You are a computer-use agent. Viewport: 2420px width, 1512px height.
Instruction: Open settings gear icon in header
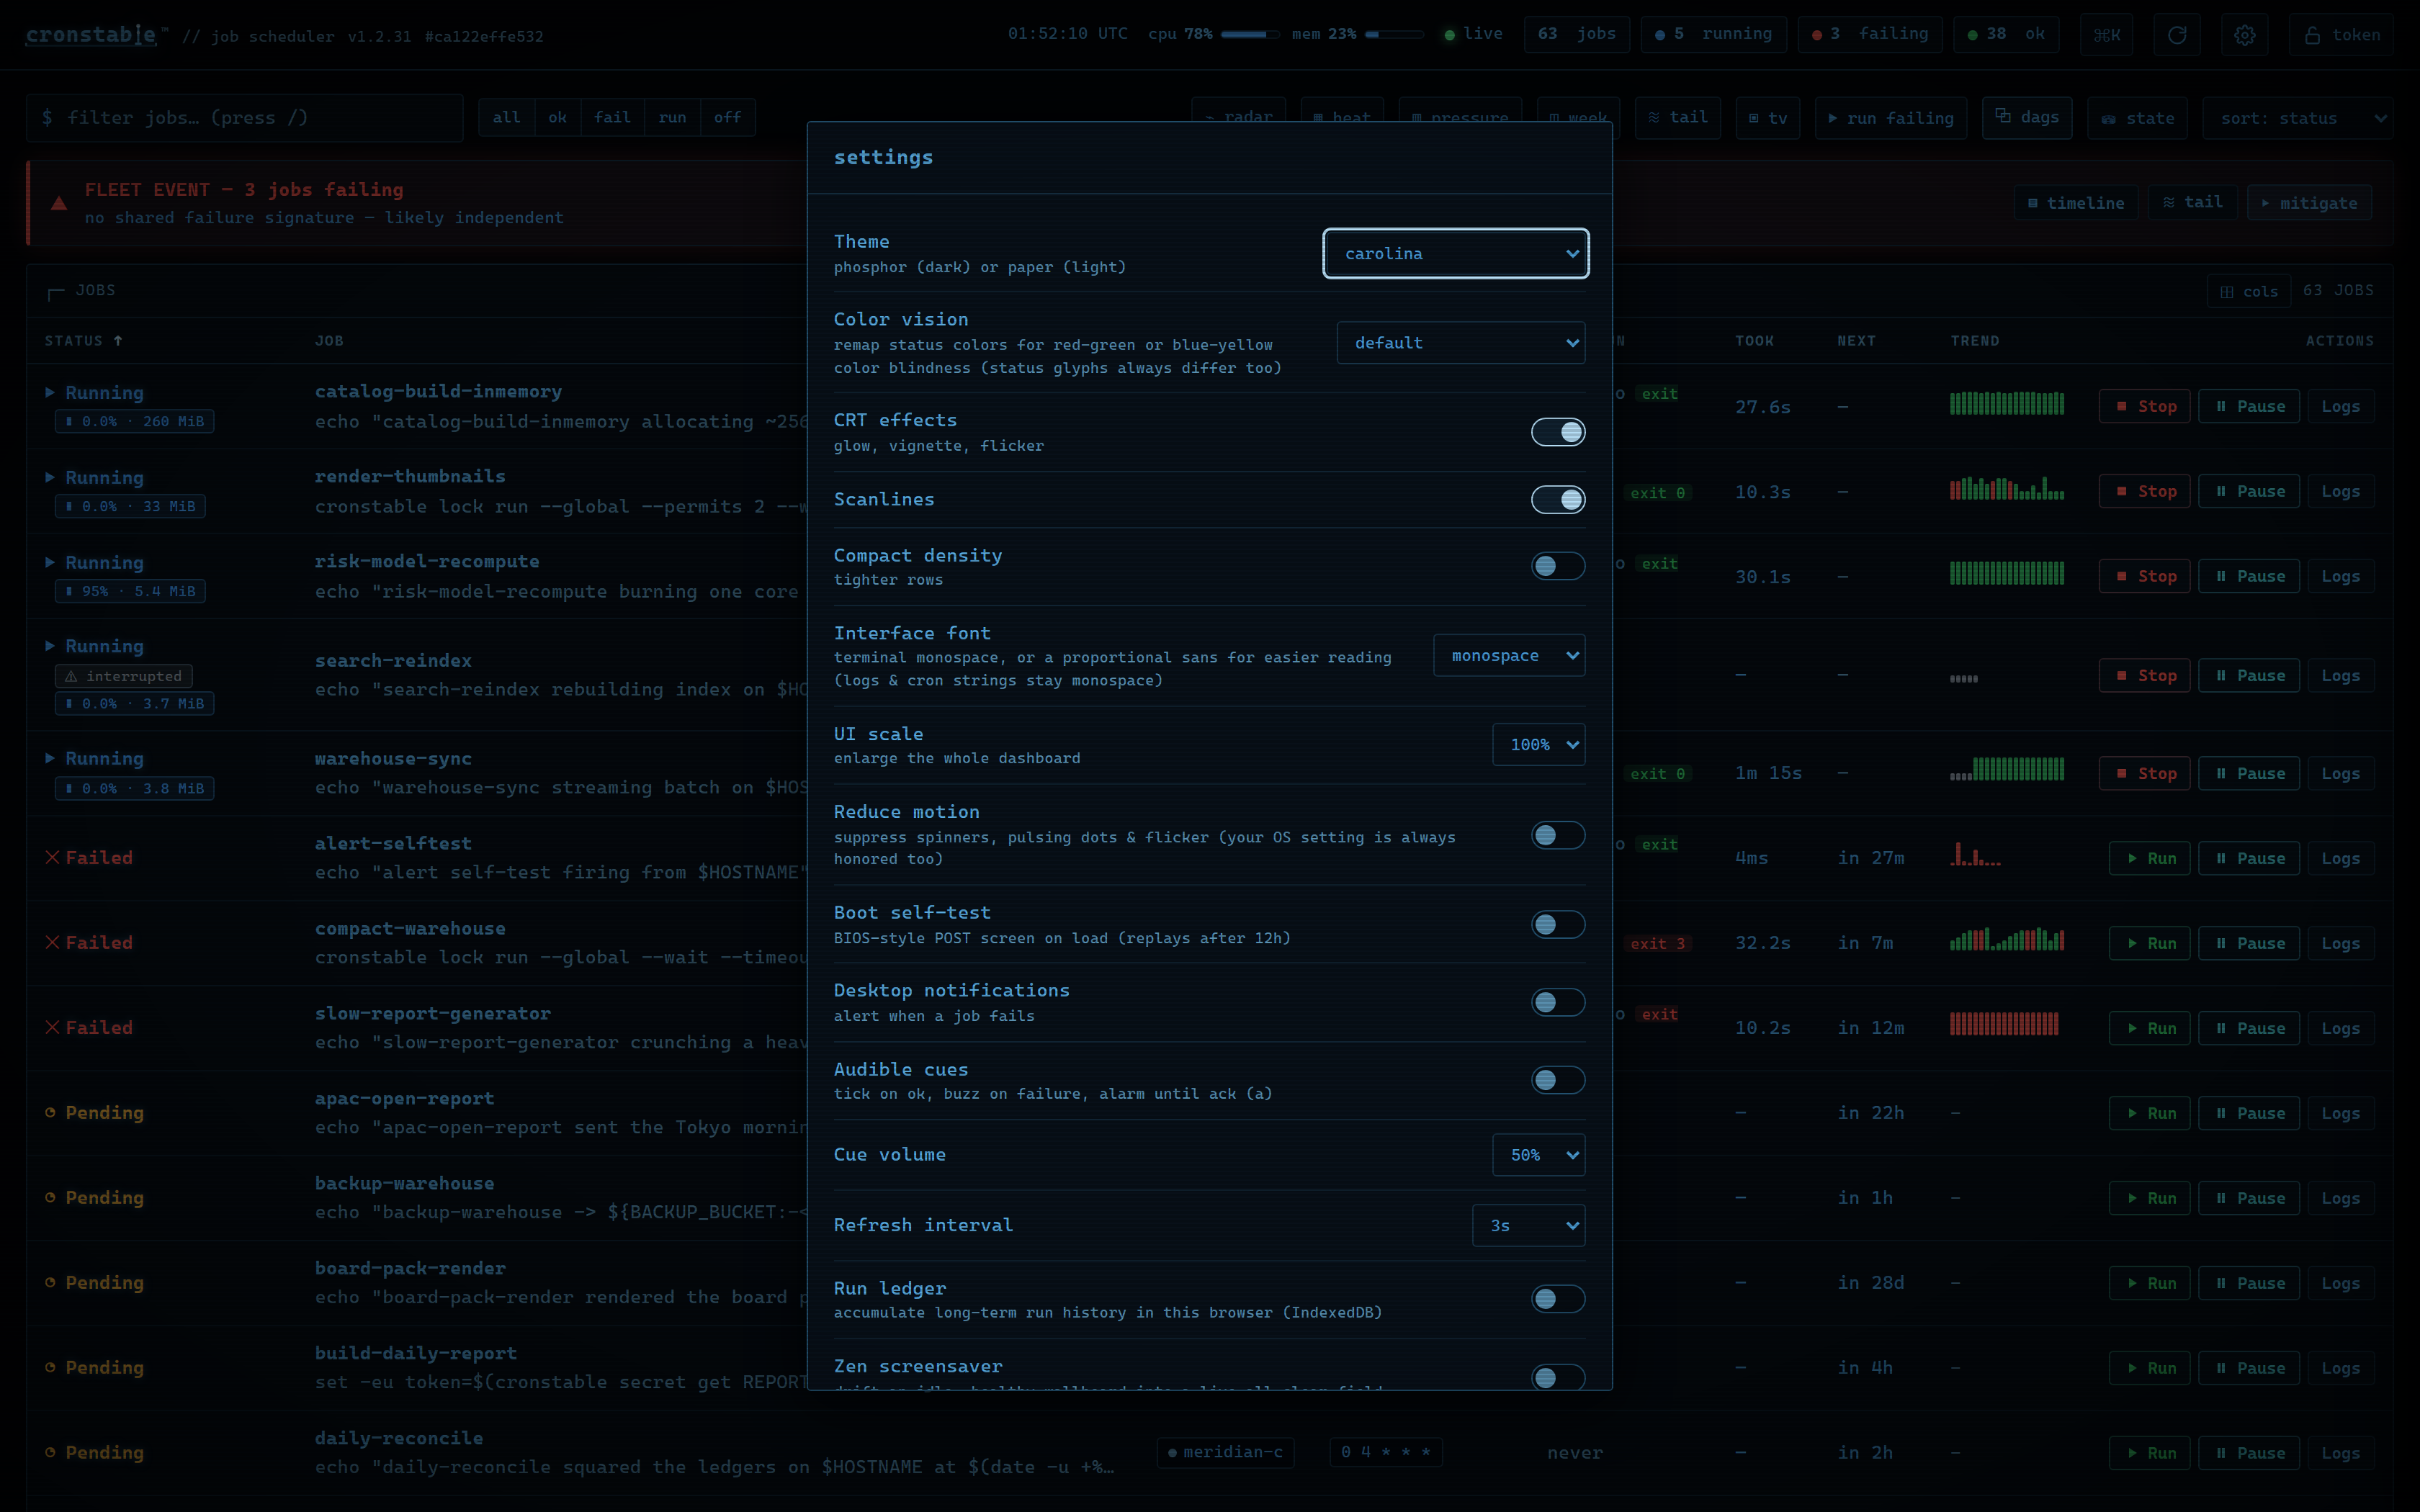click(2245, 35)
